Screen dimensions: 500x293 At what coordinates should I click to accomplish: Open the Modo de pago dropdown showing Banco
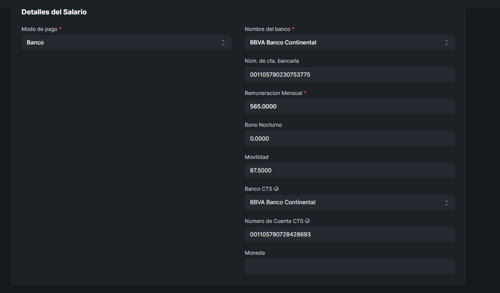click(x=122, y=43)
